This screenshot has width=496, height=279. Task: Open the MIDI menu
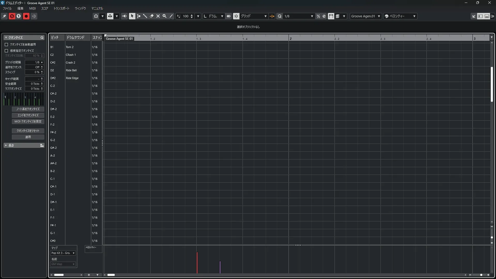click(32, 8)
